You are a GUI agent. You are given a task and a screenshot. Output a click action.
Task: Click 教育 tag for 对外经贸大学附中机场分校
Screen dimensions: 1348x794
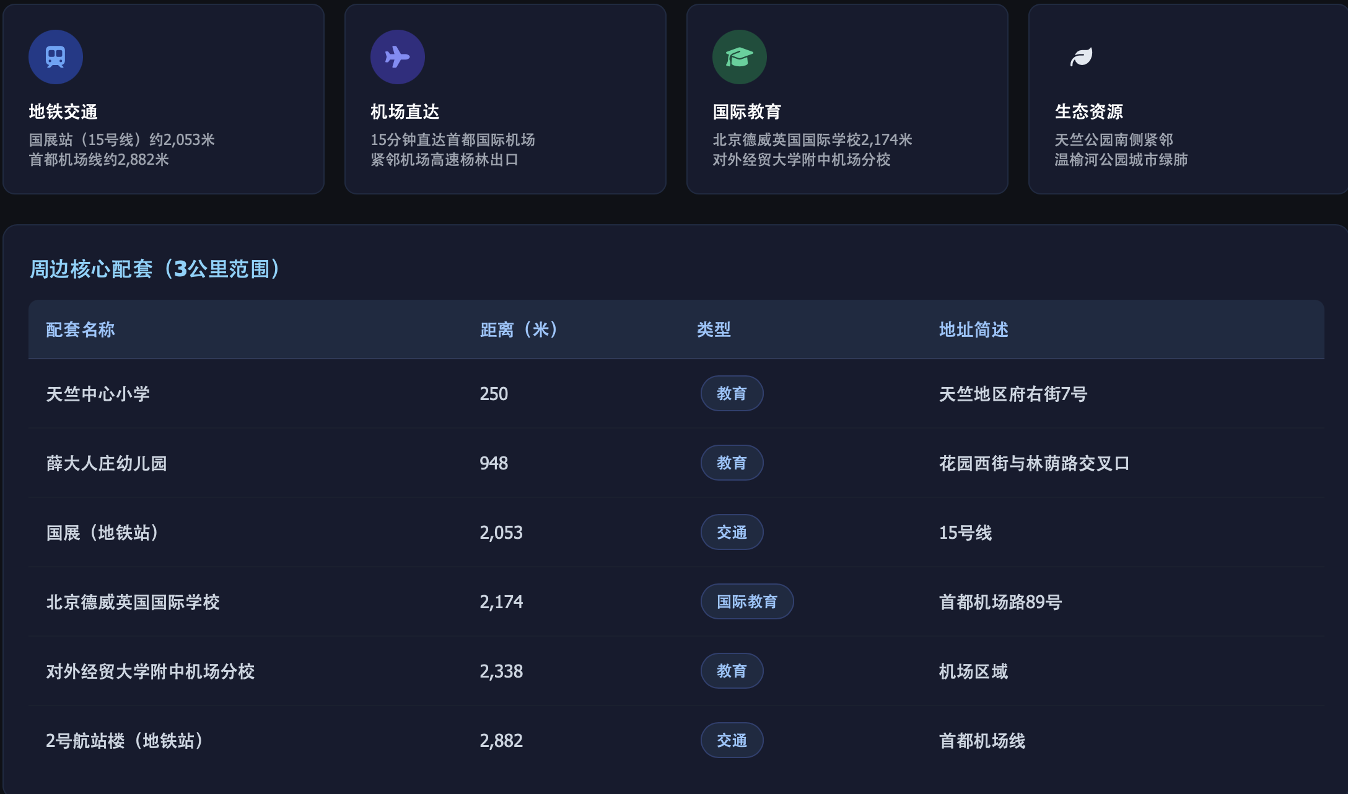click(732, 671)
